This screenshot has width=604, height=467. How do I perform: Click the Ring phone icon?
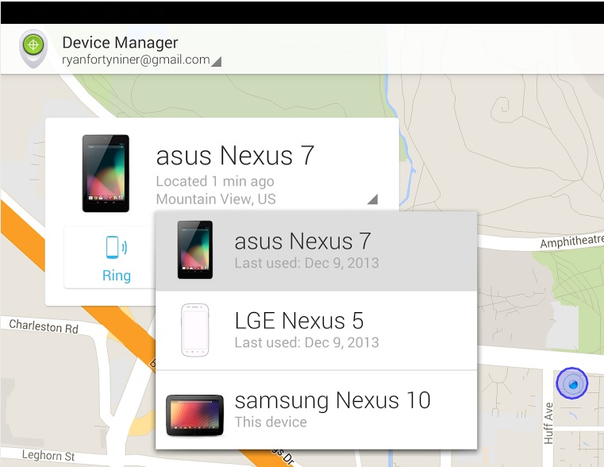(117, 247)
